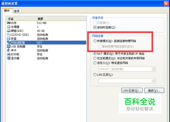
Task: Select the 打印机 row label
Action: tap(15, 54)
